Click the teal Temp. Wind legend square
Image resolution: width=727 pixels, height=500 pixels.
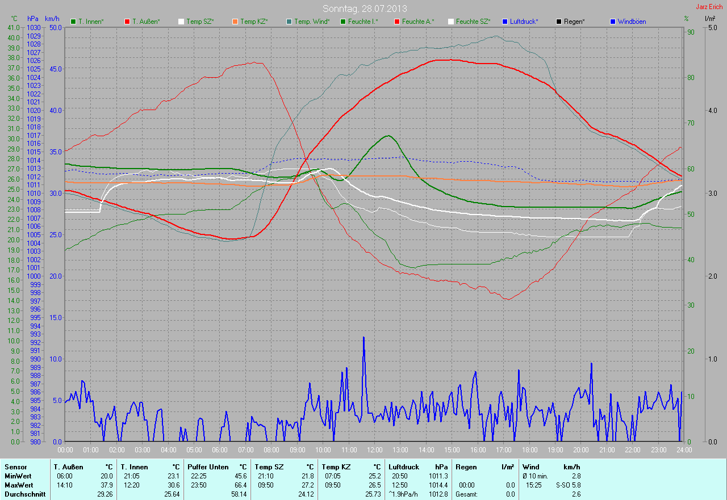[289, 22]
